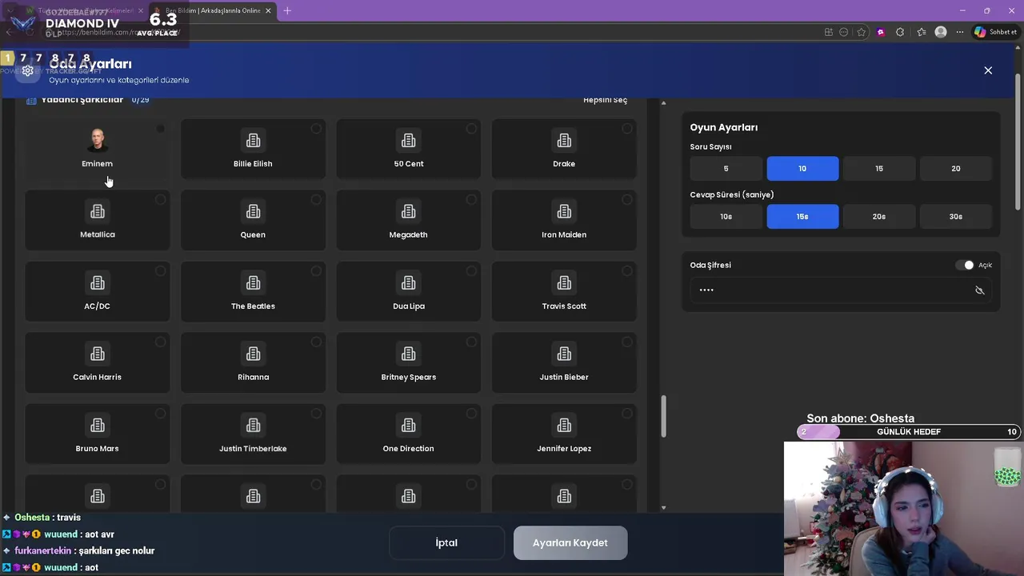1024x576 pixels.
Task: Open the browser three-dot settings menu
Action: [x=960, y=32]
